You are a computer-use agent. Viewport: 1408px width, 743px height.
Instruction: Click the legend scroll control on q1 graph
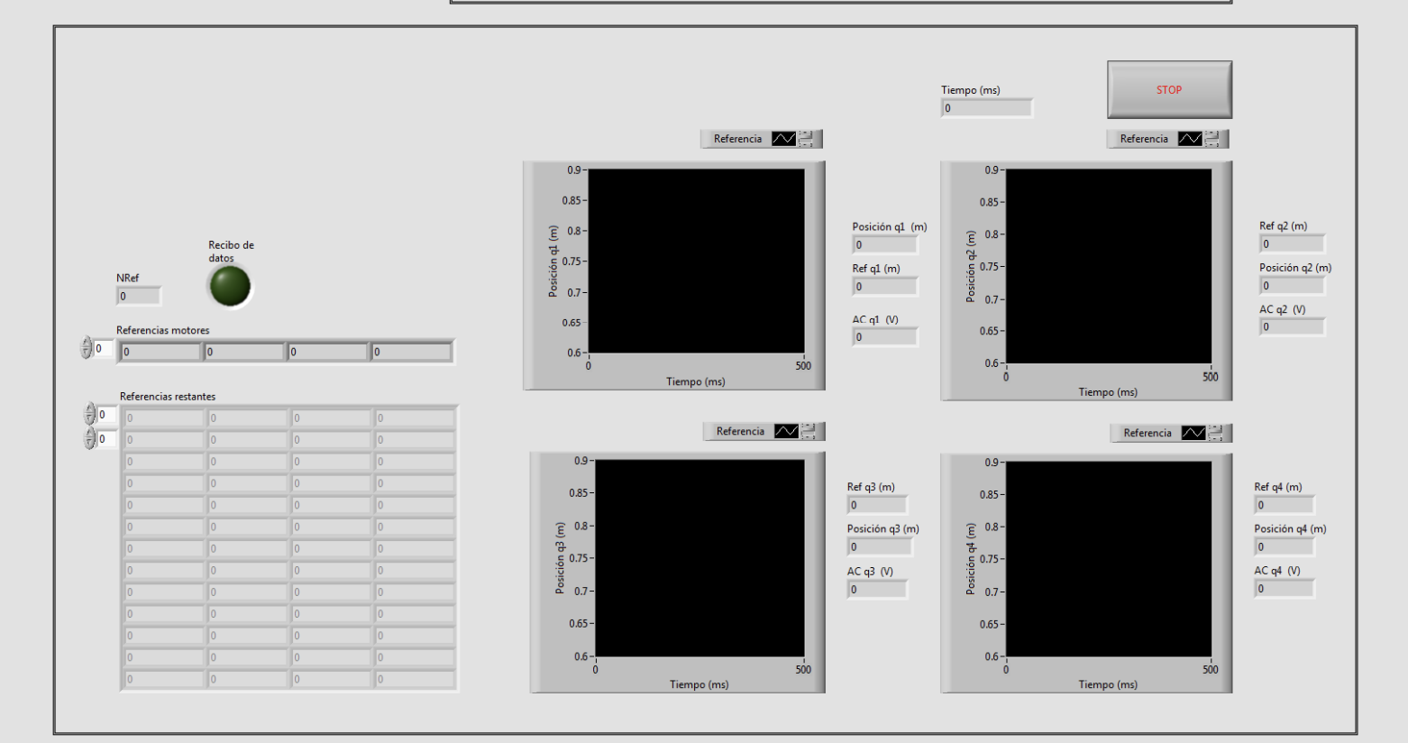[x=806, y=139]
